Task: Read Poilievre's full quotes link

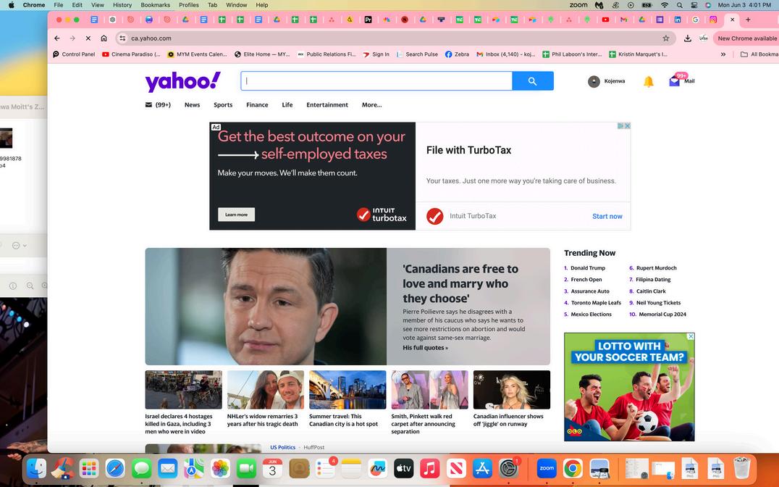Action: click(425, 348)
